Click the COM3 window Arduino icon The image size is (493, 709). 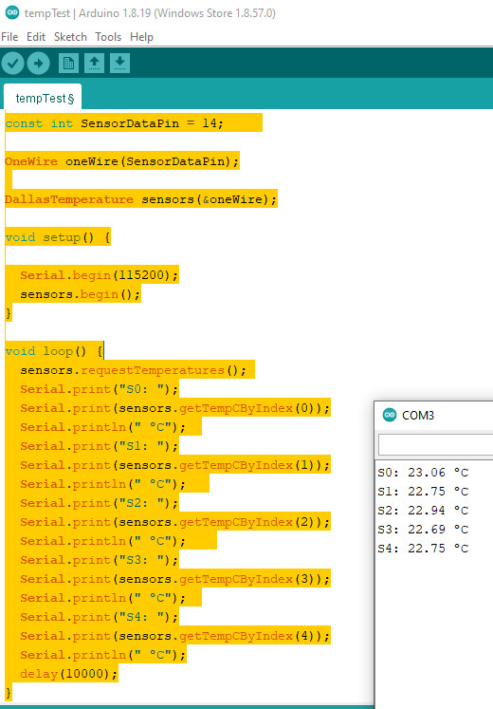389,415
